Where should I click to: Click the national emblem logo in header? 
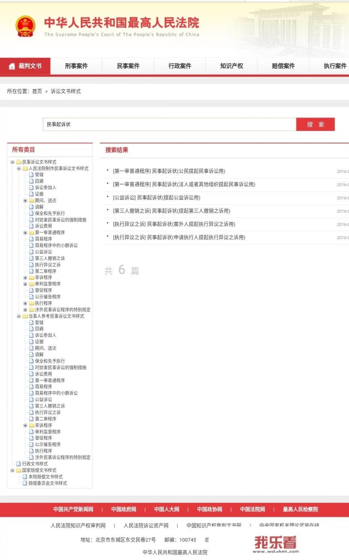click(x=25, y=26)
